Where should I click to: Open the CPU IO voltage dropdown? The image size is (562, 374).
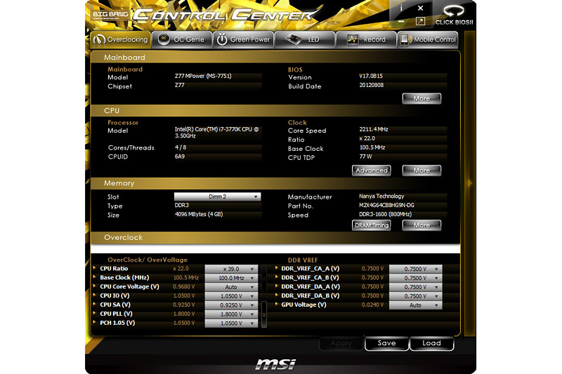231,296
